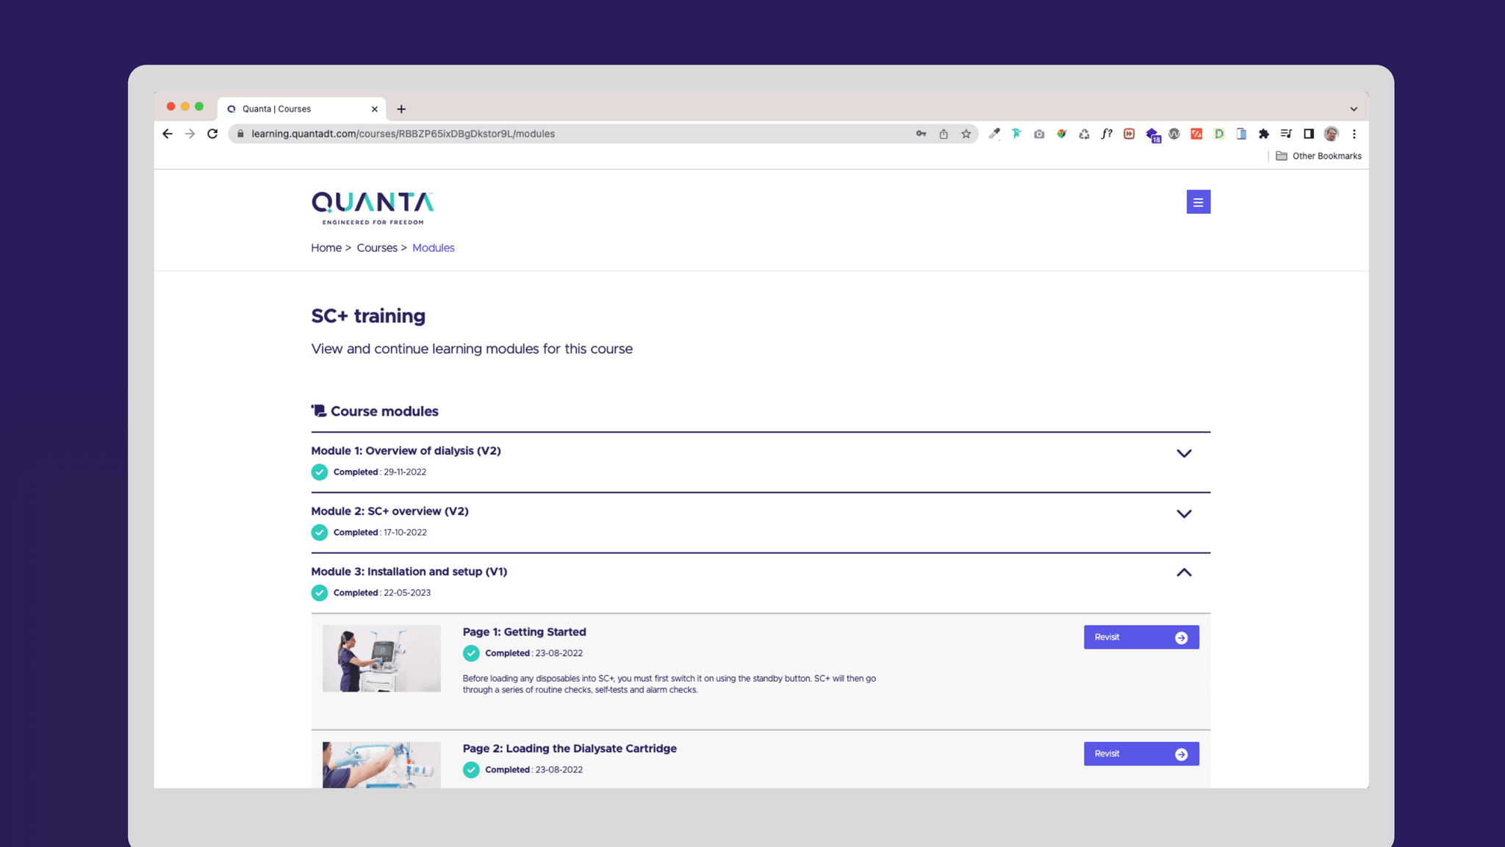The height and width of the screenshot is (847, 1505).
Task: Reload the current page
Action: tap(212, 134)
